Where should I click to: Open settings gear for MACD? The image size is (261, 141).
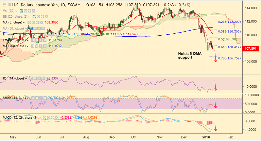pyautogui.click(x=49, y=118)
